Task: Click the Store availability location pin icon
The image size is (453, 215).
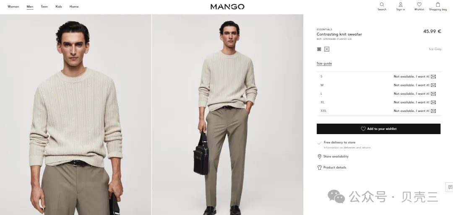Action: (x=319, y=156)
